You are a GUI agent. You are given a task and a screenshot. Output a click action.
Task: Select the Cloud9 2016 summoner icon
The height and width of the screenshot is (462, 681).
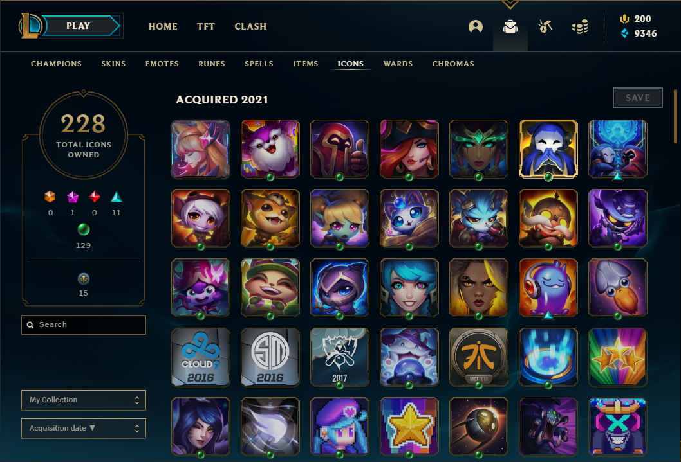201,357
